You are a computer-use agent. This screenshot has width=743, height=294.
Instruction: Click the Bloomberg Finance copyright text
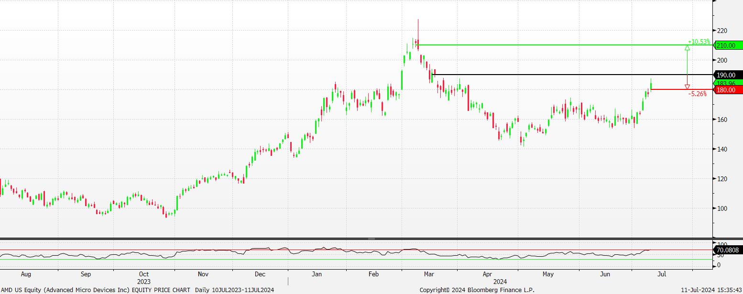click(x=477, y=290)
